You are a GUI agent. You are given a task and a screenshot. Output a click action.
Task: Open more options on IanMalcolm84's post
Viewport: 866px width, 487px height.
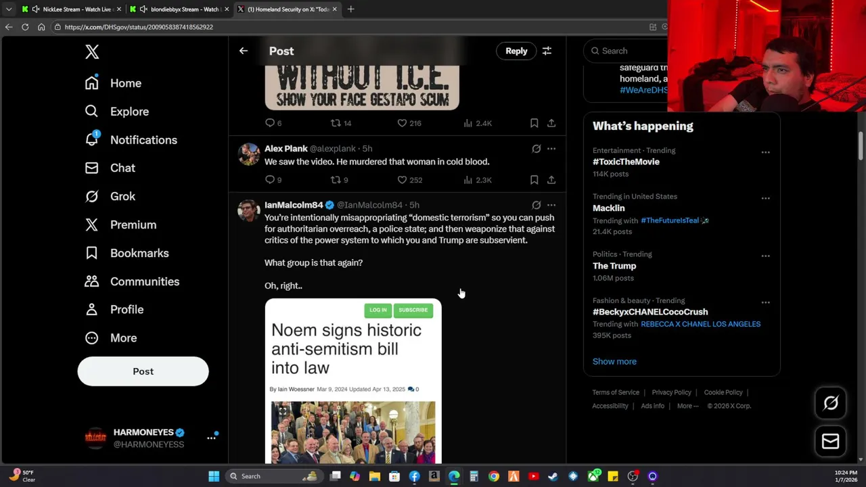pos(551,205)
